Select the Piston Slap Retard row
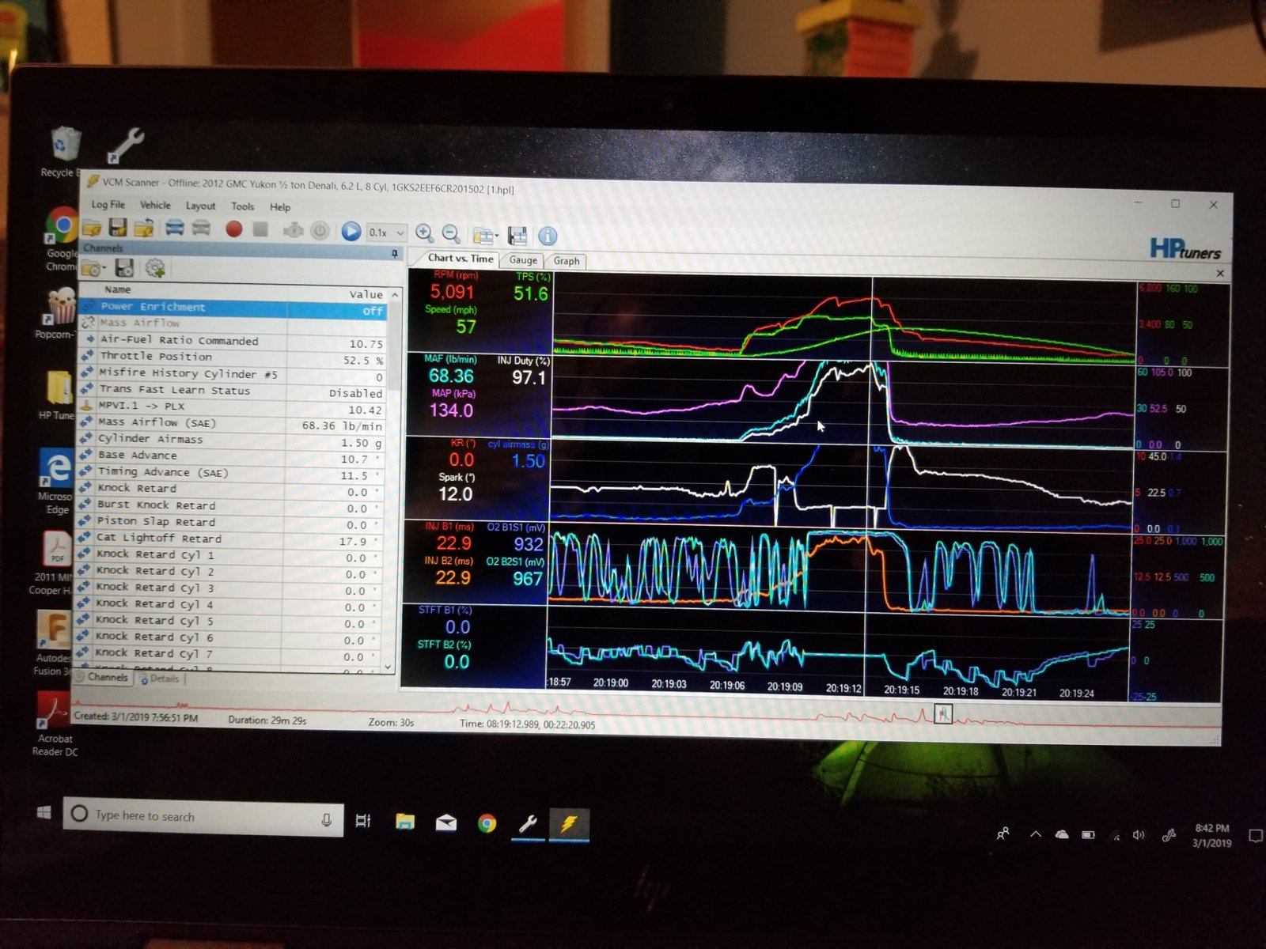 (x=231, y=524)
